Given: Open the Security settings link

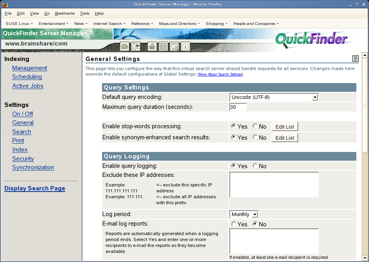Looking at the screenshot, I should click(23, 159).
